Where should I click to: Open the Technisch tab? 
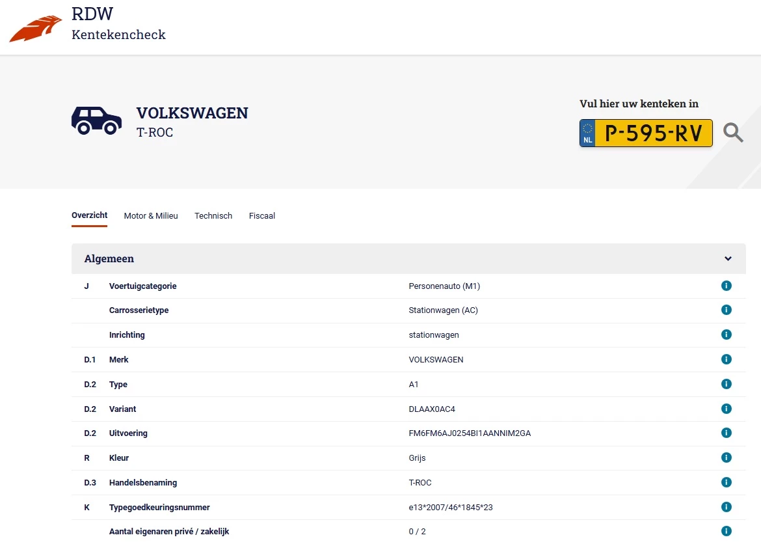pyautogui.click(x=213, y=215)
